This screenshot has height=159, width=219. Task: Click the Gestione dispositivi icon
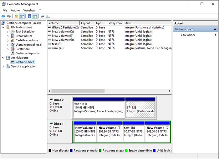pos(13,53)
